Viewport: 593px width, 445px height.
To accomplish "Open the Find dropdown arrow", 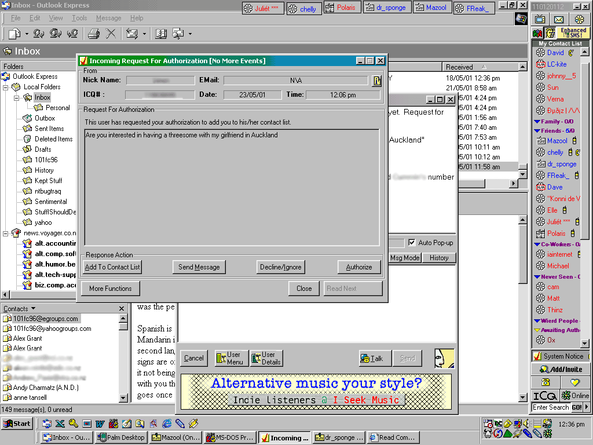I will pyautogui.click(x=190, y=34).
